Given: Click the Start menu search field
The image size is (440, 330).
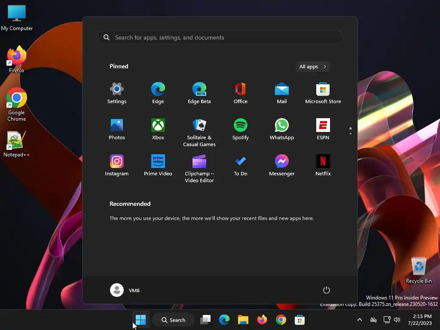Looking at the screenshot, I should tap(220, 37).
